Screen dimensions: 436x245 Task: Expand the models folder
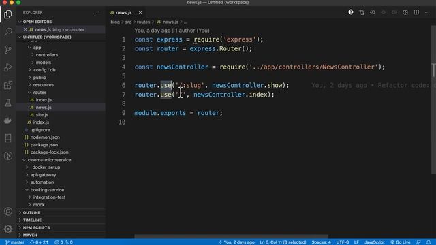[x=43, y=63]
